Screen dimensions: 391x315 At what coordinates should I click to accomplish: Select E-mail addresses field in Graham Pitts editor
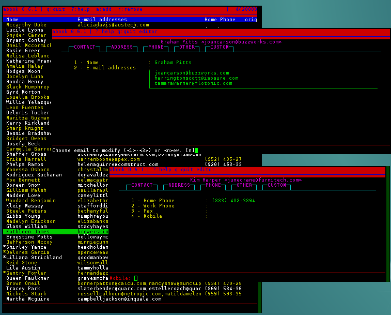pyautogui.click(x=105, y=68)
